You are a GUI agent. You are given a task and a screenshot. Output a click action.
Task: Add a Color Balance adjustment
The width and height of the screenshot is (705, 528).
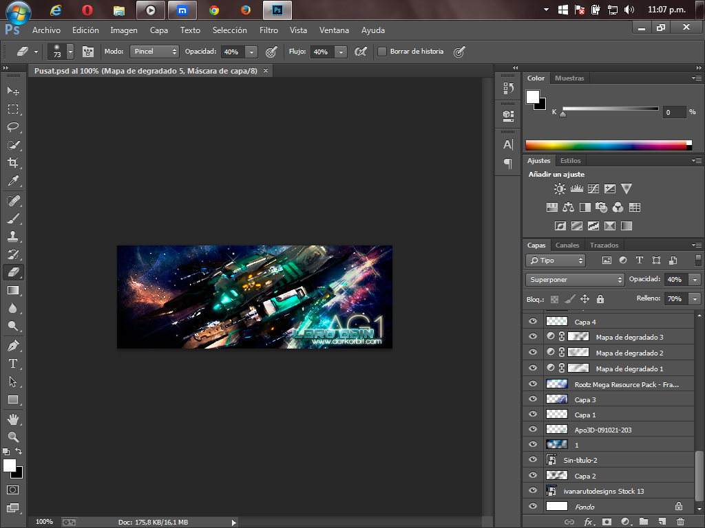(568, 207)
